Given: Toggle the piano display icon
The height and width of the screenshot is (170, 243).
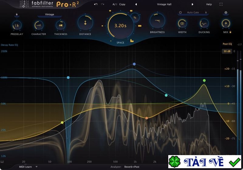Looking at the screenshot, I should point(2,162).
